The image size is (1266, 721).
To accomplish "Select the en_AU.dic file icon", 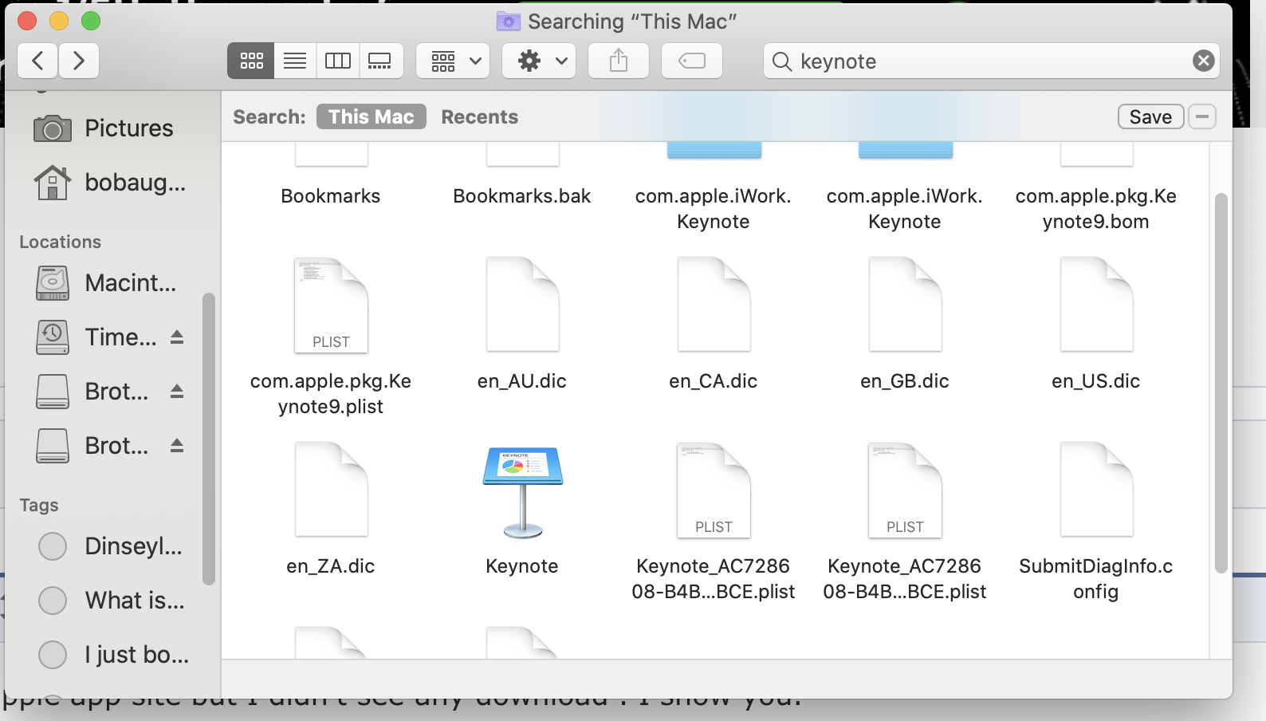I will coord(522,305).
